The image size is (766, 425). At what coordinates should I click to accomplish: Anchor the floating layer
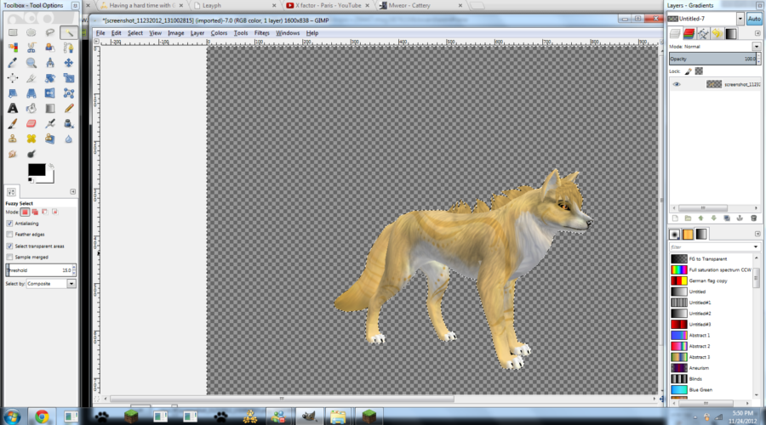tap(740, 218)
